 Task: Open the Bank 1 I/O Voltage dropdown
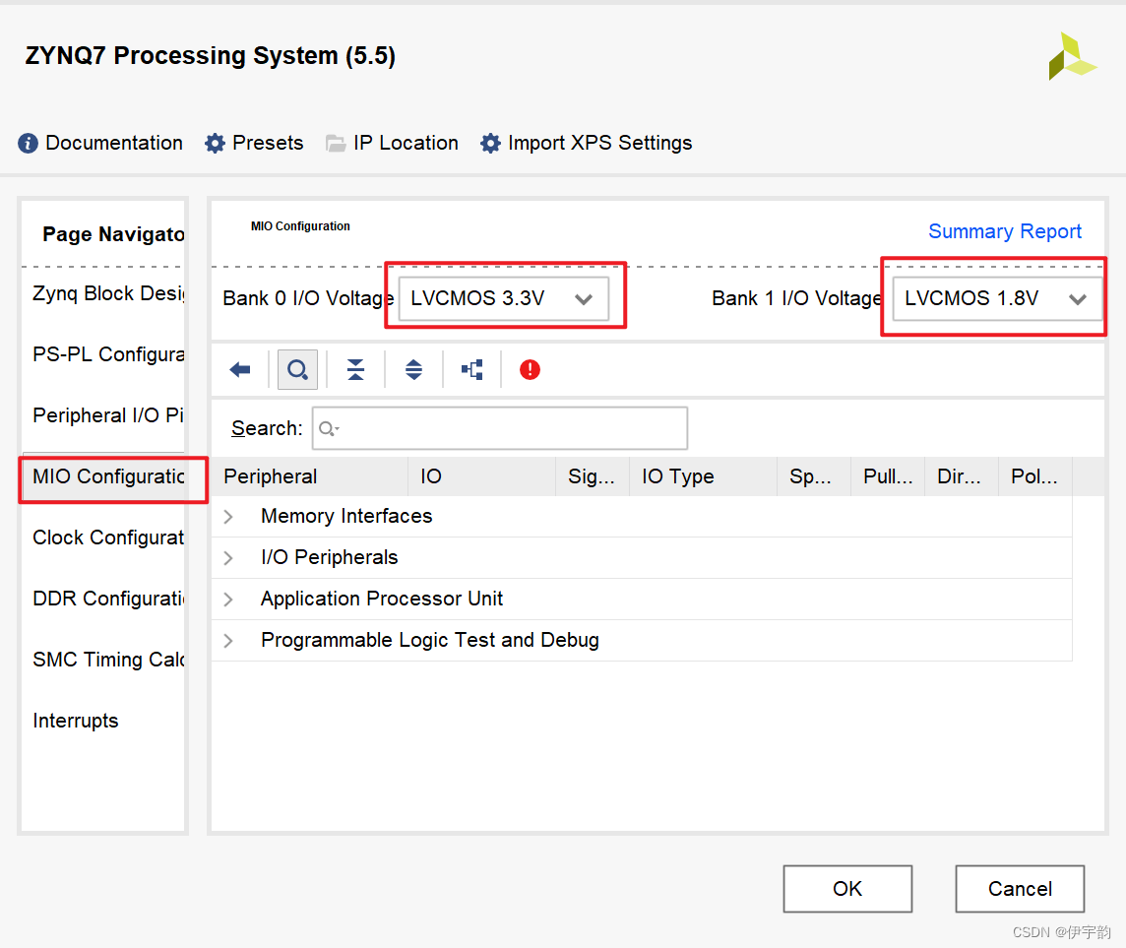coord(997,298)
